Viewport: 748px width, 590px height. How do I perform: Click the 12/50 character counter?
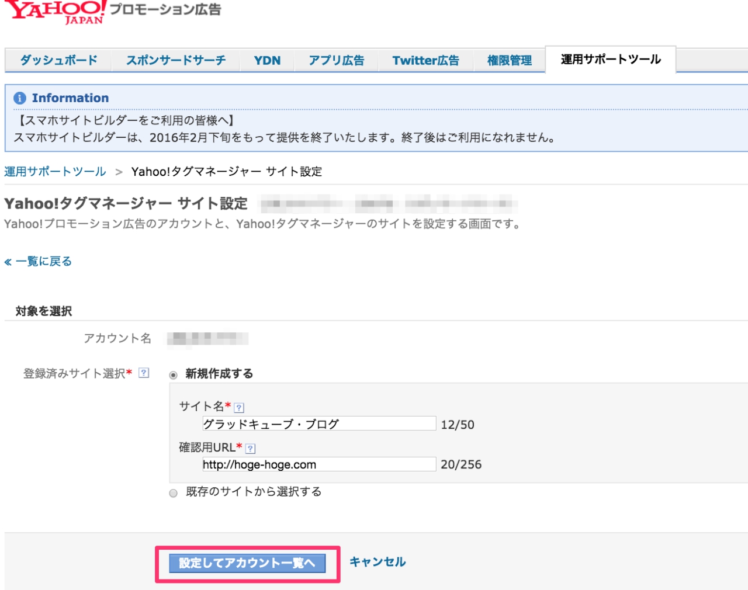pos(458,425)
